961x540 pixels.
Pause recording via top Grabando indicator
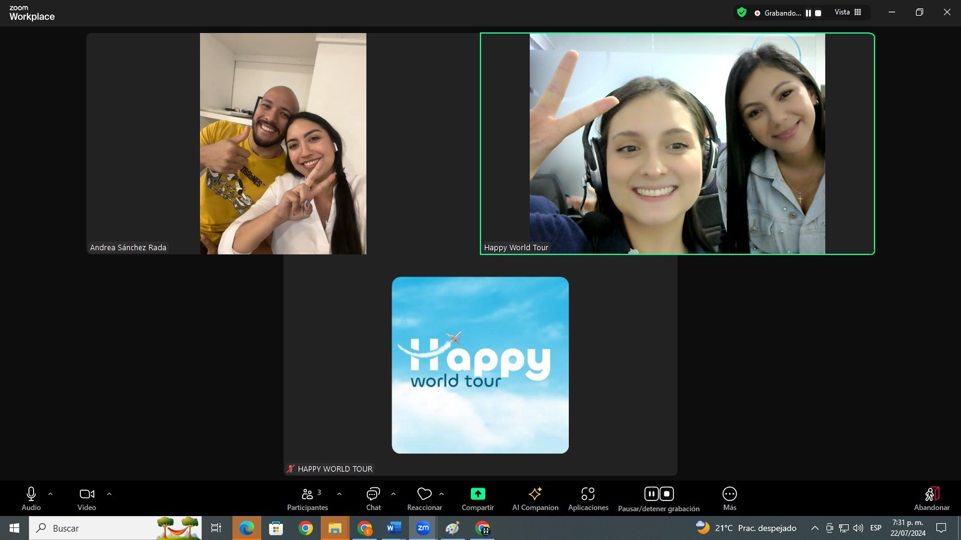(x=808, y=13)
